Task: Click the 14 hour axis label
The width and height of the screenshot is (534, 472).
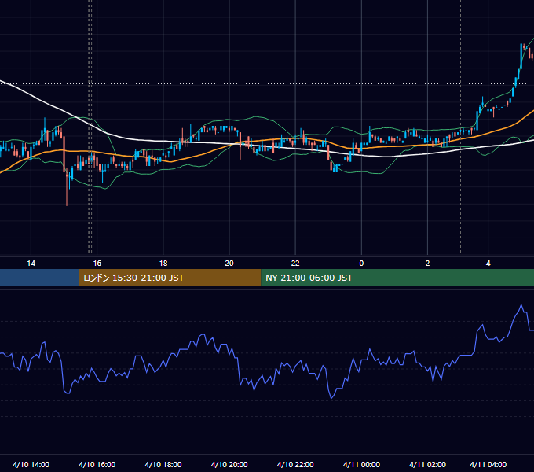Action: pos(31,264)
